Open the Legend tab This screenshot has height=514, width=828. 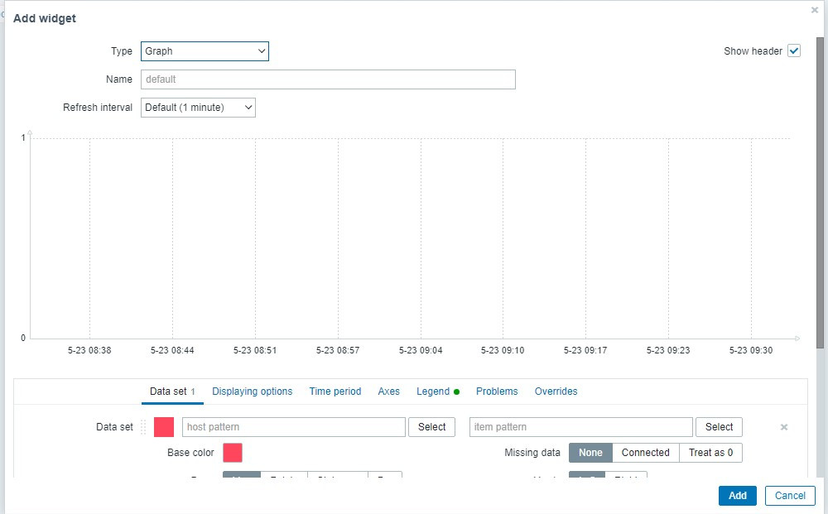click(438, 392)
